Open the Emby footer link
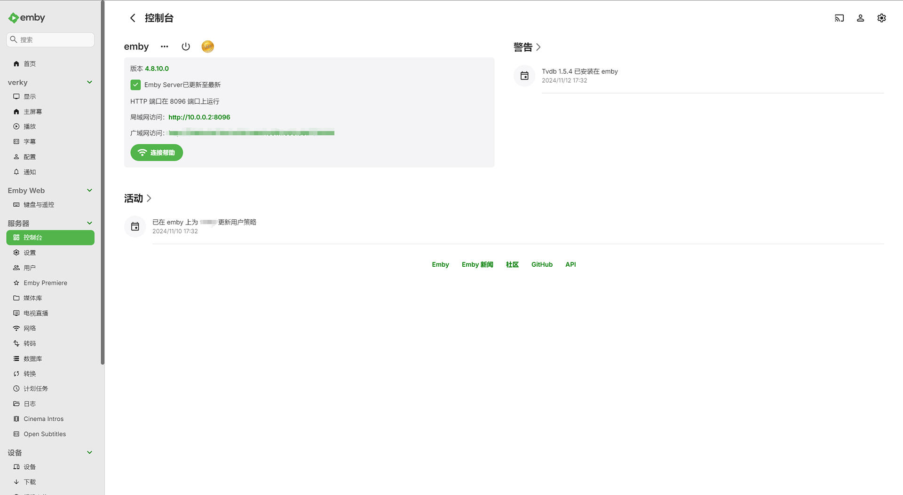Viewport: 903px width, 495px height. click(x=440, y=264)
